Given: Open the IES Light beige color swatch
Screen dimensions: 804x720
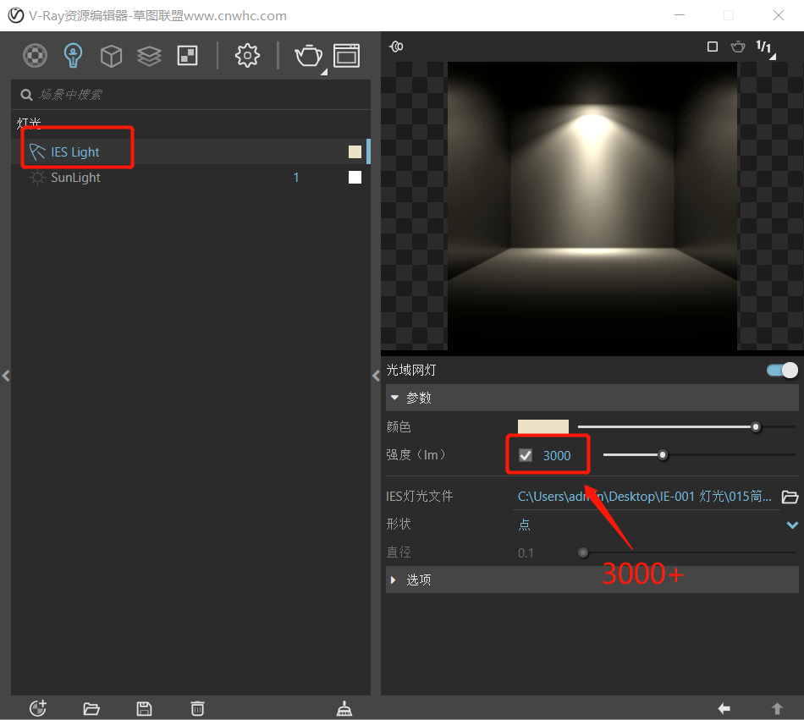Looking at the screenshot, I should 355,151.
